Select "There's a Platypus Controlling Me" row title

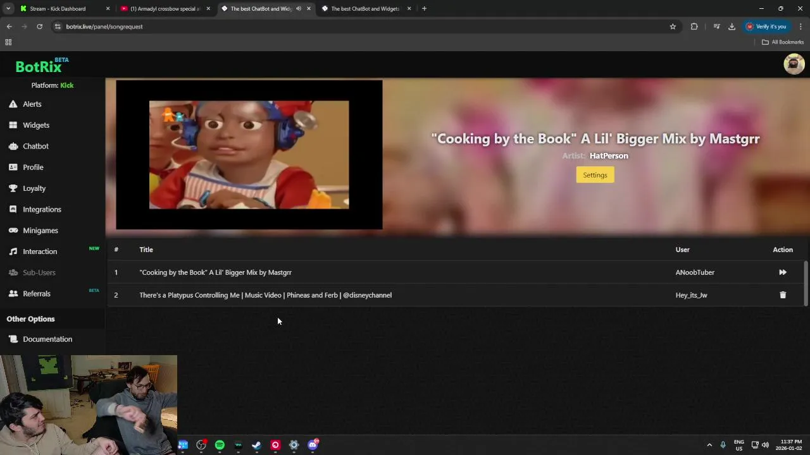(x=265, y=295)
